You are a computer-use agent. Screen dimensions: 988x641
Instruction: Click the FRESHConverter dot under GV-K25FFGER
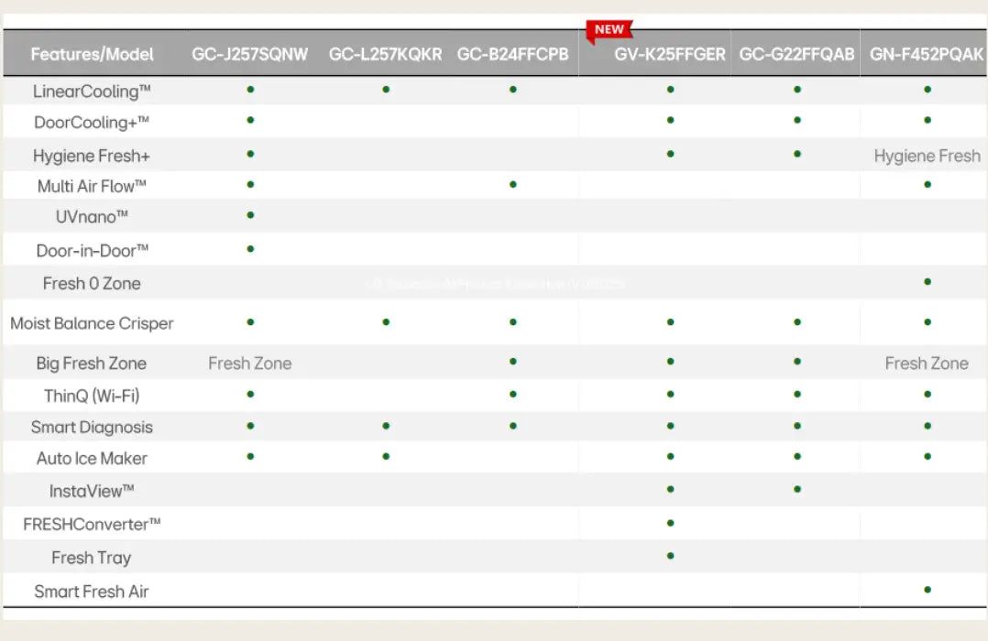(671, 523)
